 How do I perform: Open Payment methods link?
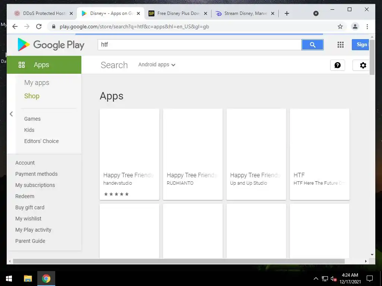tap(36, 174)
